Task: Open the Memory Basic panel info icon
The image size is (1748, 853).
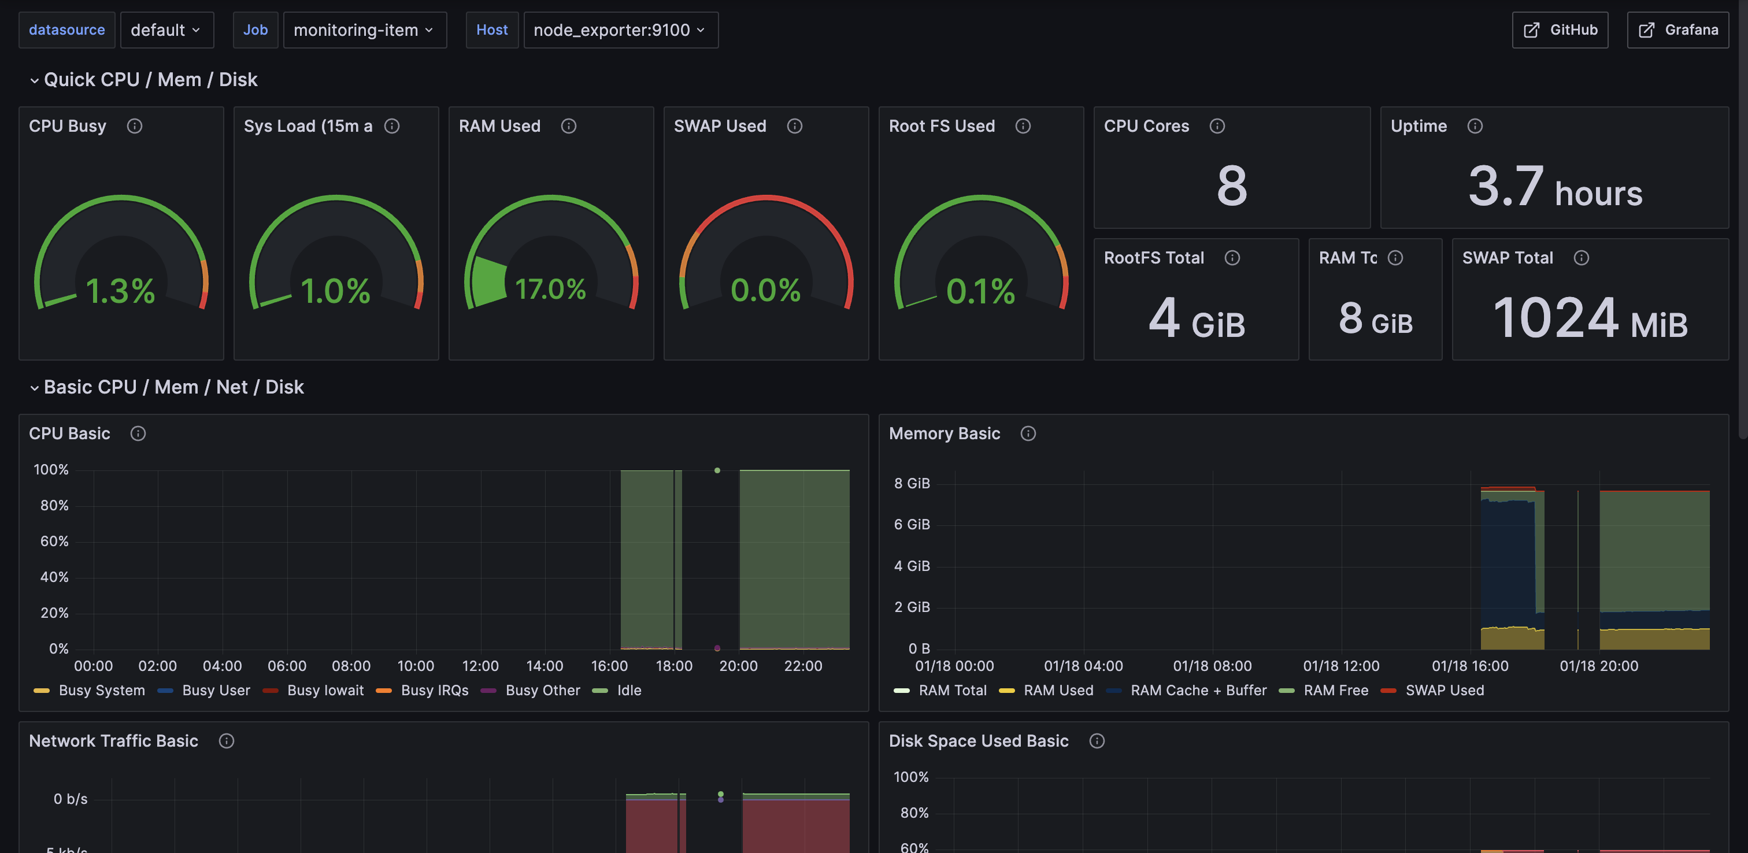Action: [1028, 433]
